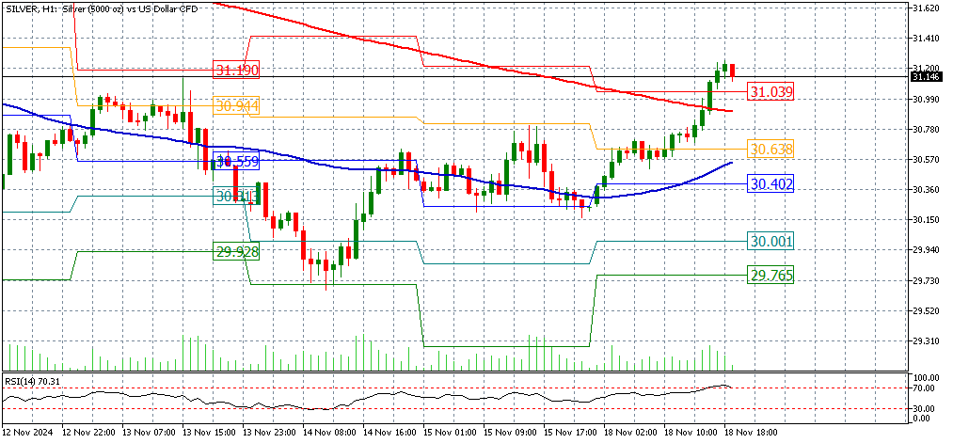The height and width of the screenshot is (443, 953).
Task: Click the 18 Nov 10:00 time label
Action: (x=691, y=432)
